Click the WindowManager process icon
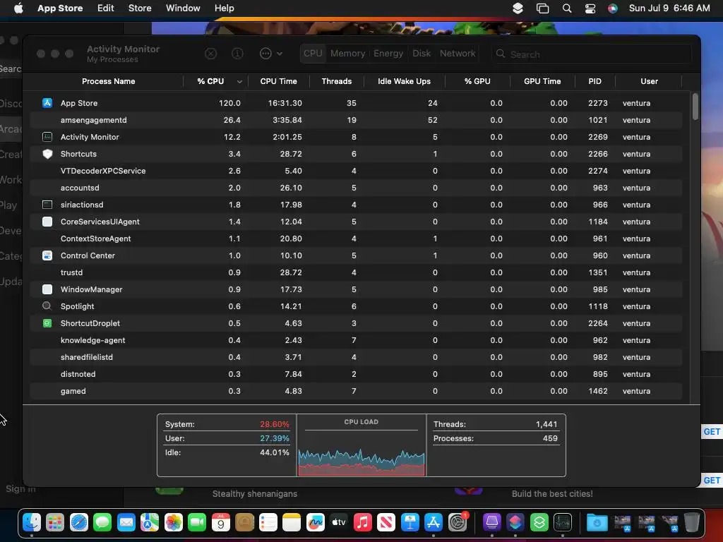The height and width of the screenshot is (542, 723). tap(47, 289)
